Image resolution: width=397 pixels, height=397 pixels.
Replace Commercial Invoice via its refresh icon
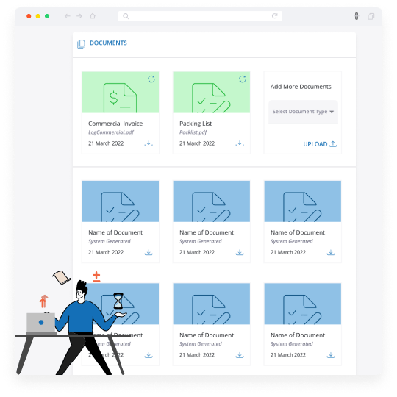coord(151,79)
